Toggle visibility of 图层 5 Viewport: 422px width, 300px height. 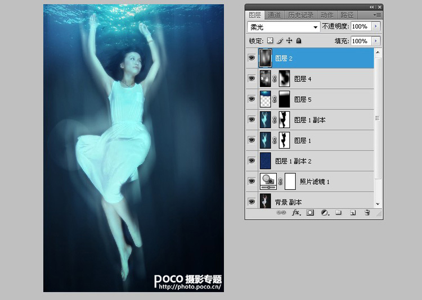point(252,99)
